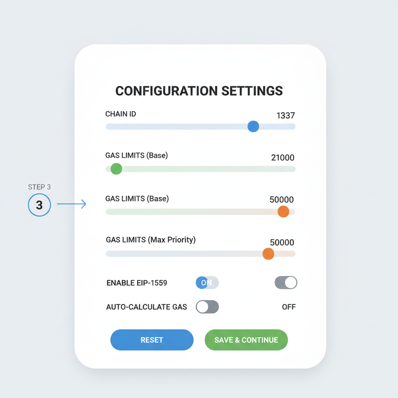Click the Step 3 caption text
Screen dimensions: 398x398
pos(39,187)
